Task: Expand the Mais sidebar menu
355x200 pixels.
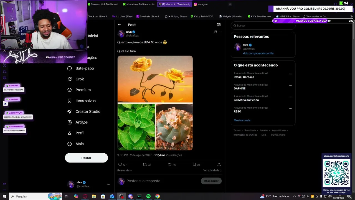Action: pos(75,144)
